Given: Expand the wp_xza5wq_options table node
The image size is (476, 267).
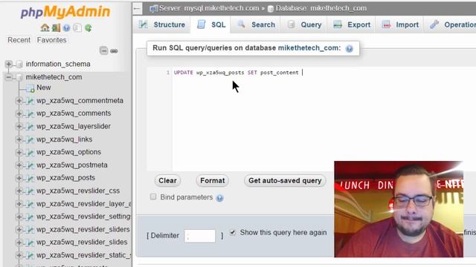Looking at the screenshot, I should 19,152.
